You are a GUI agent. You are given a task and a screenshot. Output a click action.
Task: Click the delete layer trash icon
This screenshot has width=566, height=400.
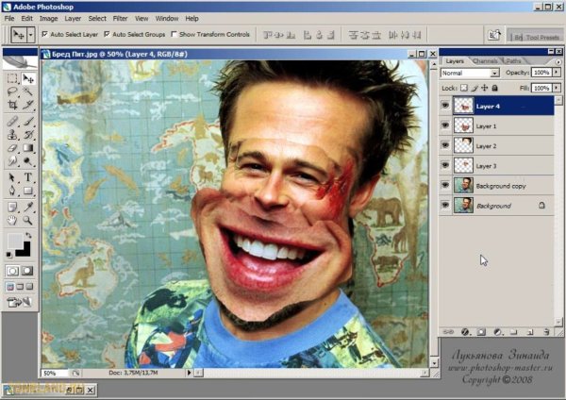click(x=546, y=332)
